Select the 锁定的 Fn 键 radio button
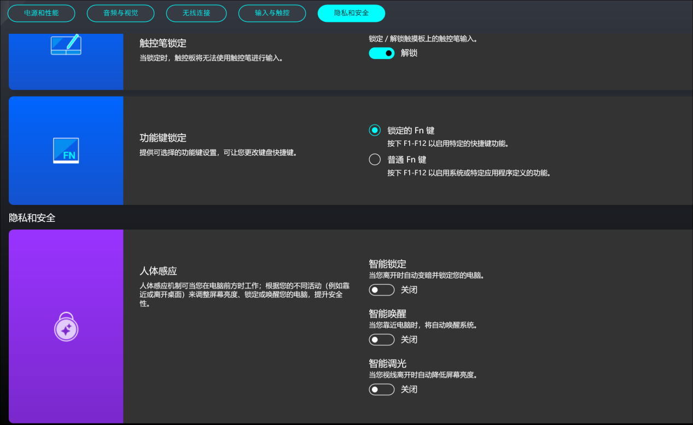Viewport: 693px width, 425px height. 374,130
